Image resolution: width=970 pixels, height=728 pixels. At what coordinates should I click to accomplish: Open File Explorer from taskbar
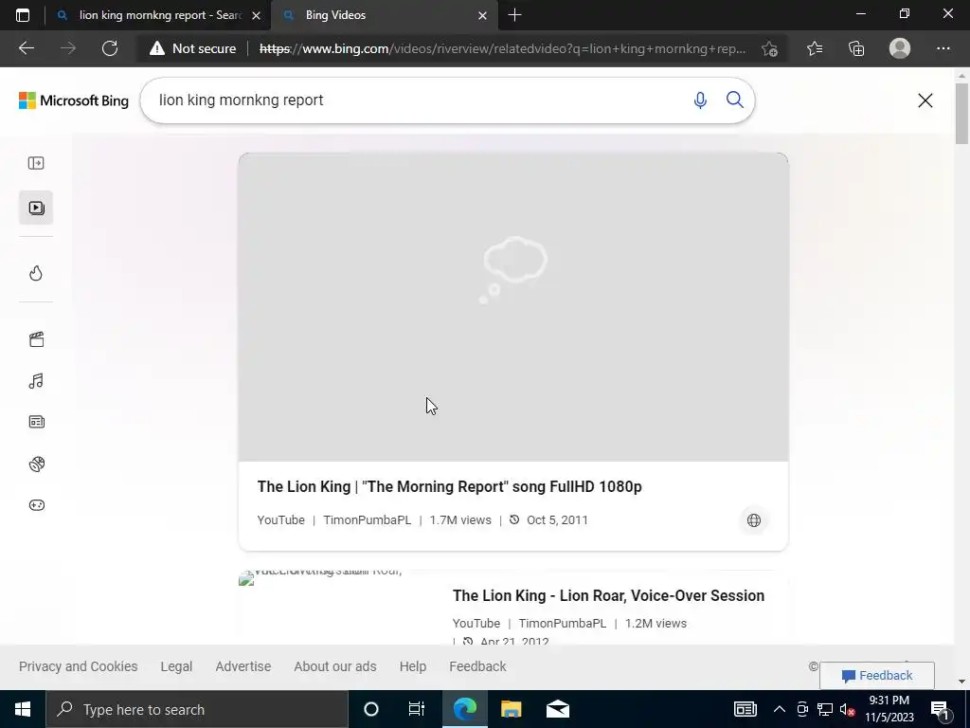(x=511, y=709)
